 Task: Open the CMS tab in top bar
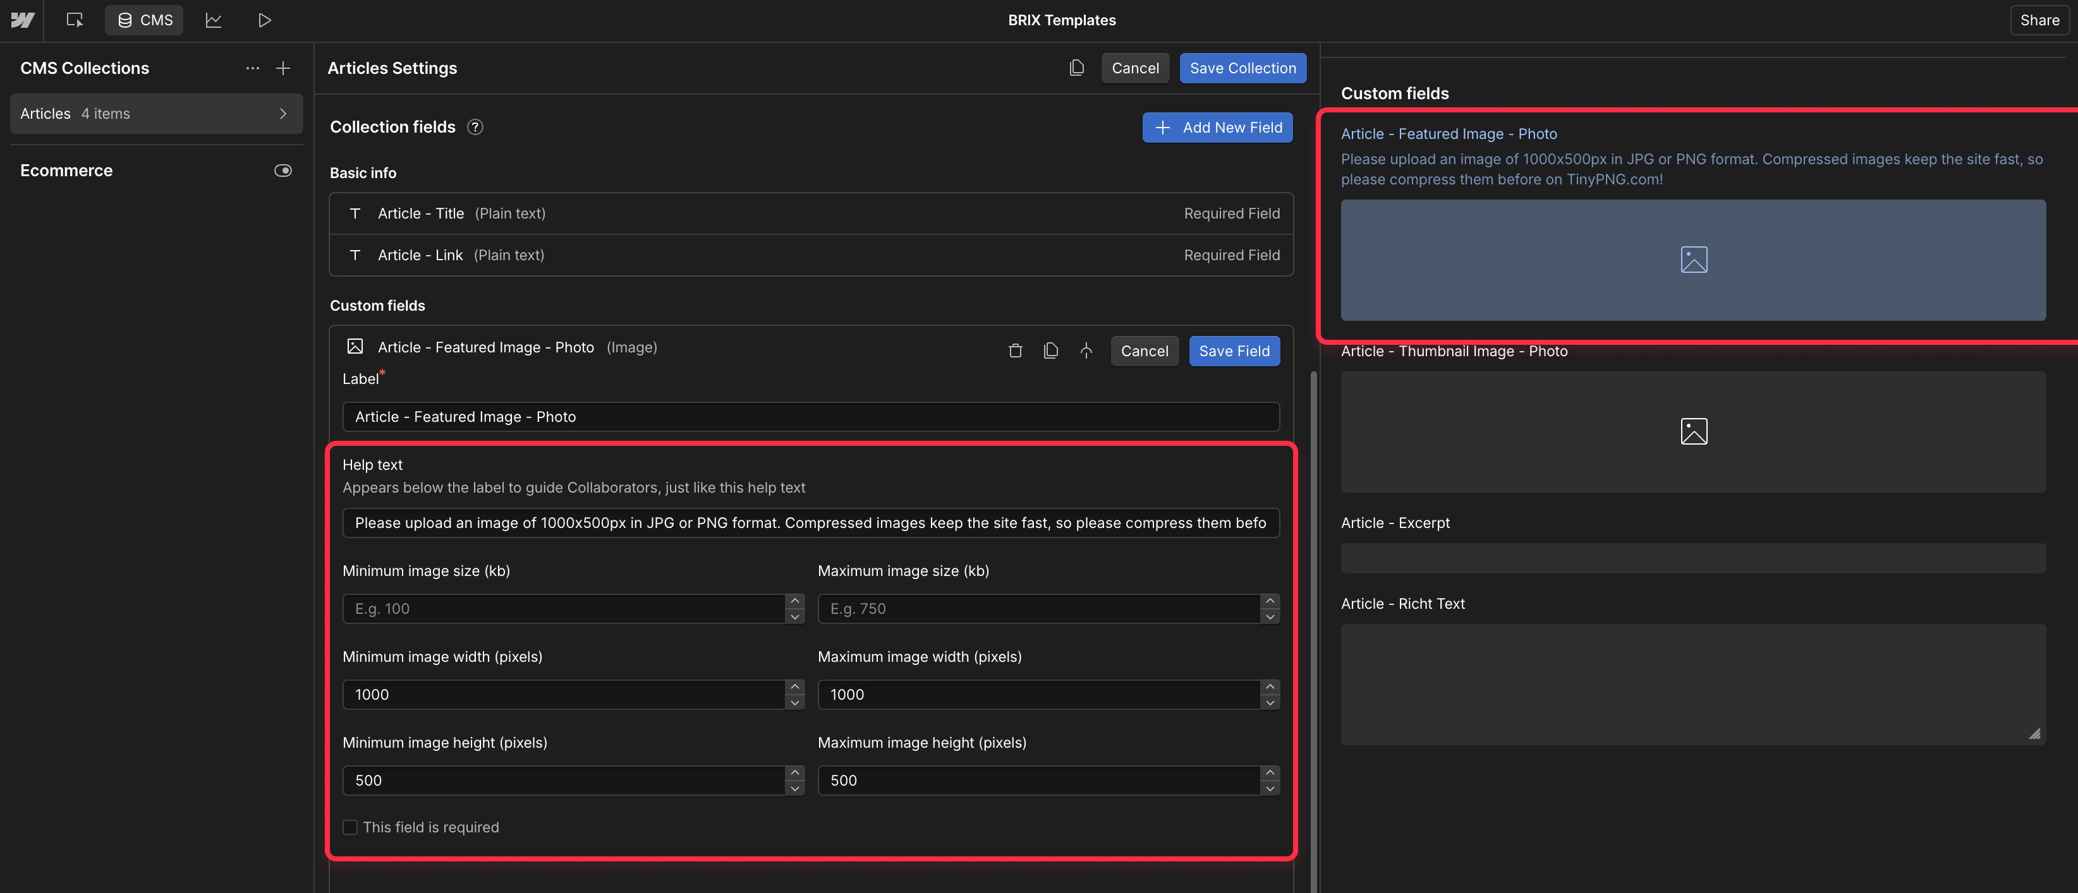[x=144, y=20]
